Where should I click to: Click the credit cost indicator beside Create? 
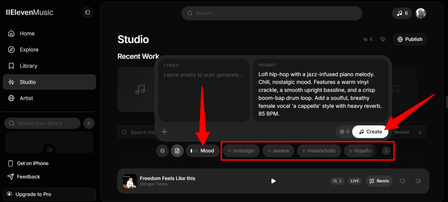[x=344, y=132]
